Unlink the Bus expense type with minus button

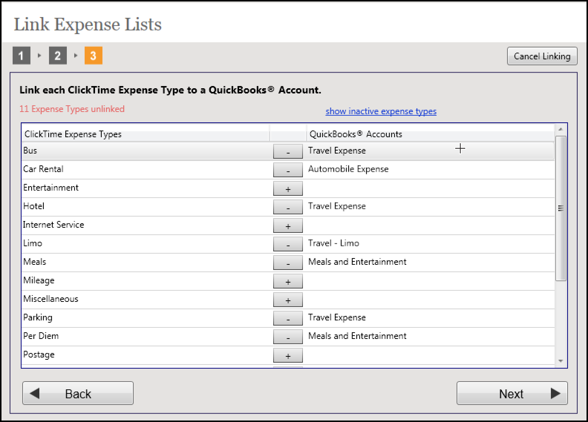point(288,151)
